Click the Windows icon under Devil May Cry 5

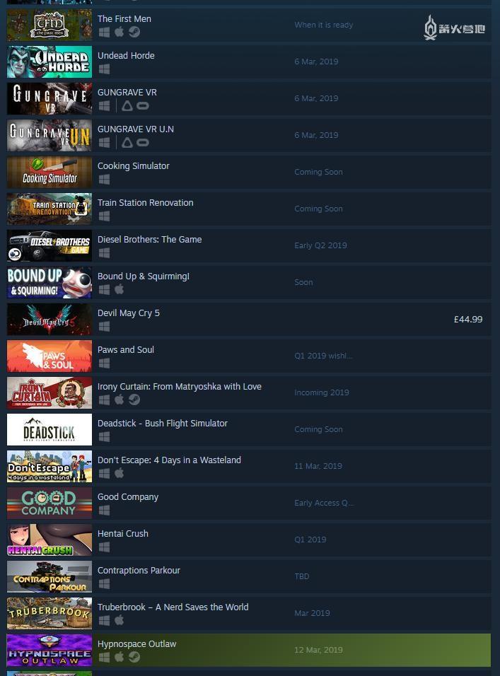(x=104, y=327)
